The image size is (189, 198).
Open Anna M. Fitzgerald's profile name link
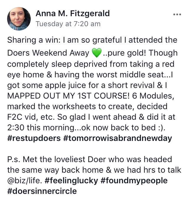click(73, 13)
